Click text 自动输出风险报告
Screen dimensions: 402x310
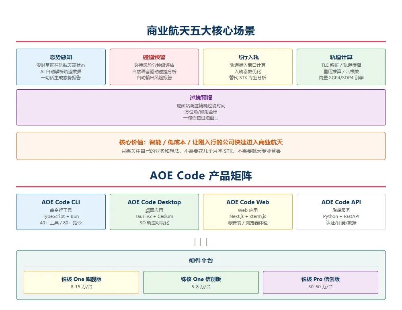click(x=154, y=78)
